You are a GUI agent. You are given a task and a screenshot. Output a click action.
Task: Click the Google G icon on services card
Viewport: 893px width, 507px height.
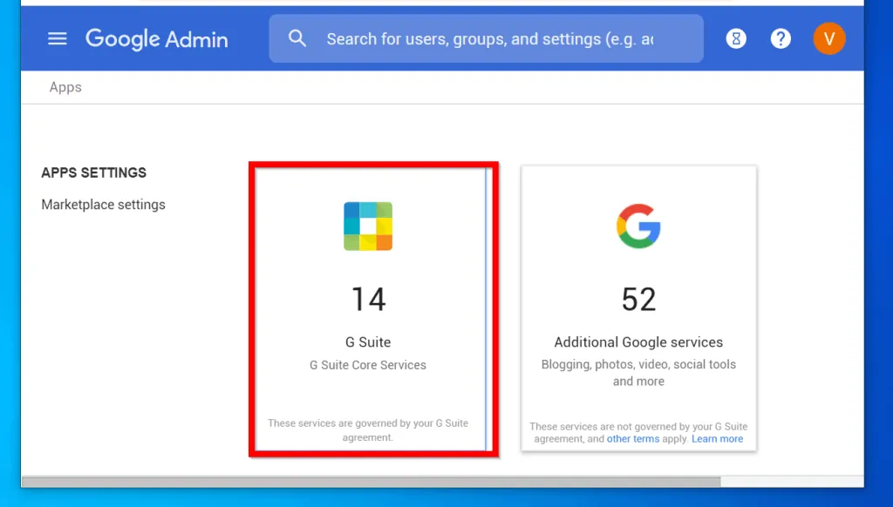pos(638,226)
